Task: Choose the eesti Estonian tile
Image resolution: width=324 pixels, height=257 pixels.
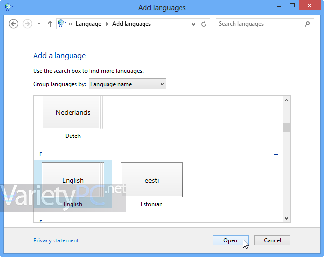Action: pyautogui.click(x=152, y=184)
